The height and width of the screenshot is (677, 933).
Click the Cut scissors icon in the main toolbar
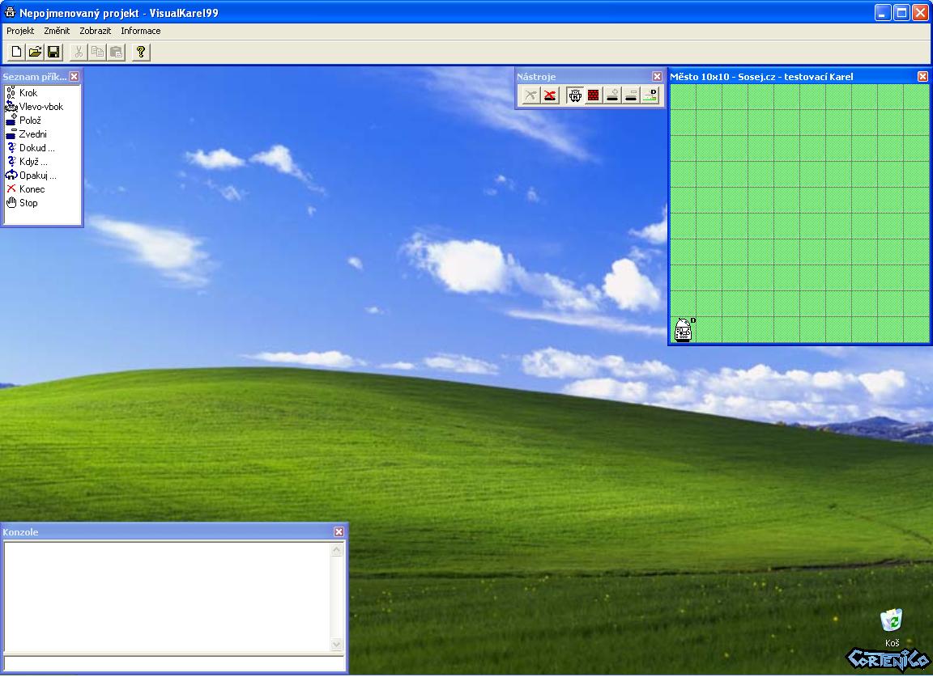(x=79, y=53)
